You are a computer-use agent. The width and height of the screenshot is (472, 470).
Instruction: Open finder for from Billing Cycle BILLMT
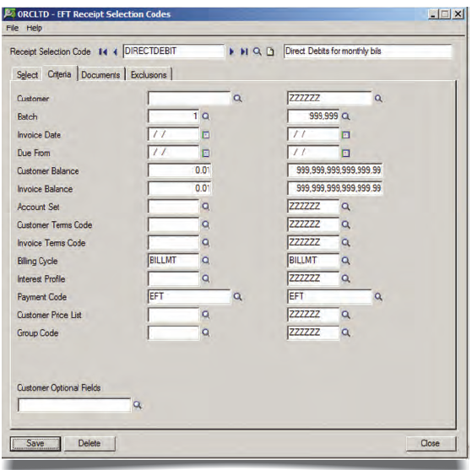point(205,260)
